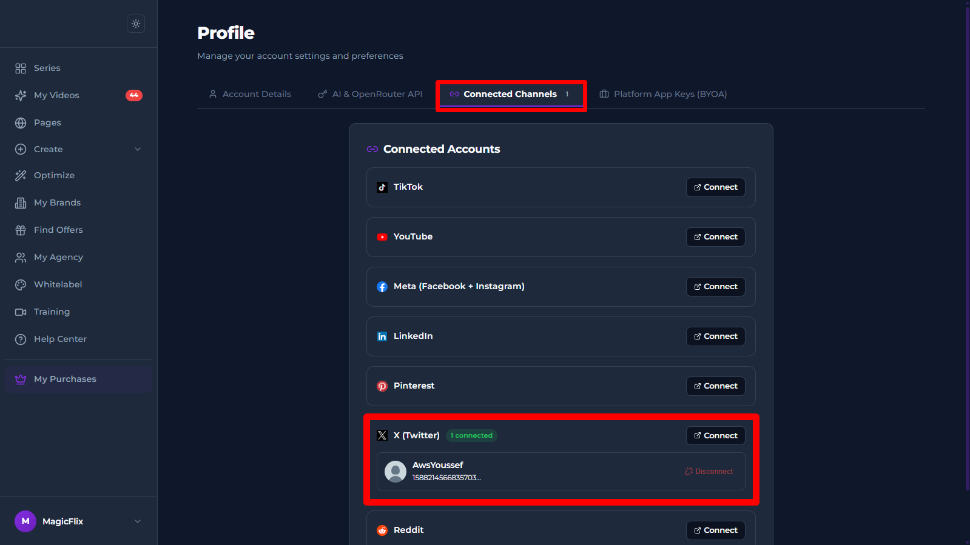This screenshot has width=970, height=545.
Task: Click the Profile page heading
Action: coord(226,33)
